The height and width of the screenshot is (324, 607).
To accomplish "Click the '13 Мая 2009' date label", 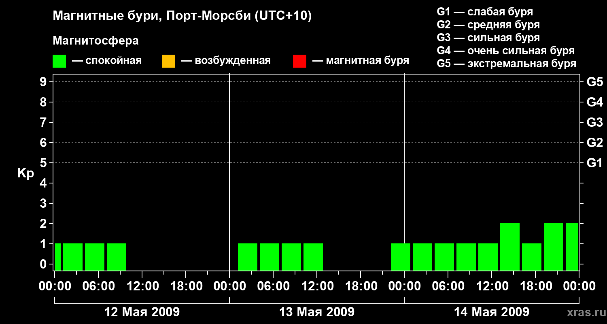I will (x=317, y=312).
